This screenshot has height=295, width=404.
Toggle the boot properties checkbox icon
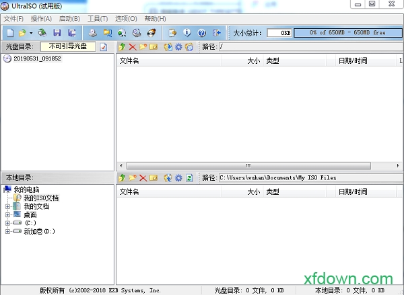pos(103,47)
